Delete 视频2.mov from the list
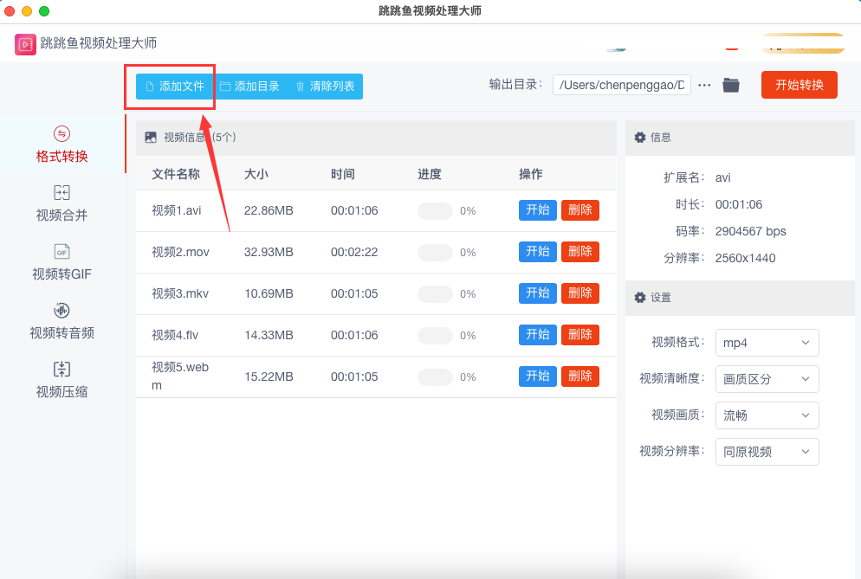Image resolution: width=861 pixels, height=579 pixels. pos(579,252)
